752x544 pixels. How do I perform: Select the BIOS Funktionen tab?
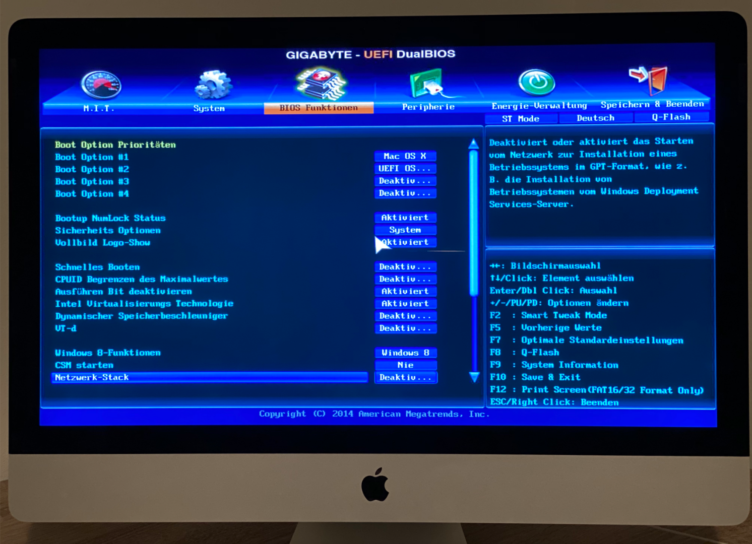pyautogui.click(x=319, y=108)
